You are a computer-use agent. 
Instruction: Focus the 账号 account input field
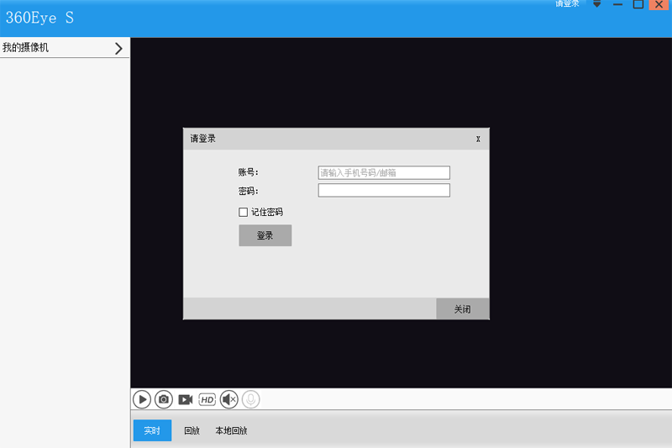tap(384, 173)
